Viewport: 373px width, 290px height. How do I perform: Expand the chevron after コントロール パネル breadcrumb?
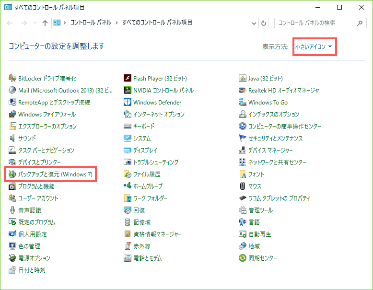(117, 23)
